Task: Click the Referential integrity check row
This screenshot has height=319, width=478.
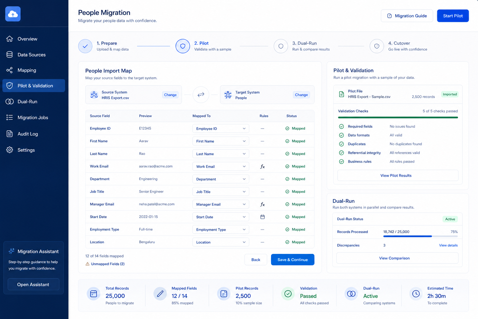Action: [398, 153]
